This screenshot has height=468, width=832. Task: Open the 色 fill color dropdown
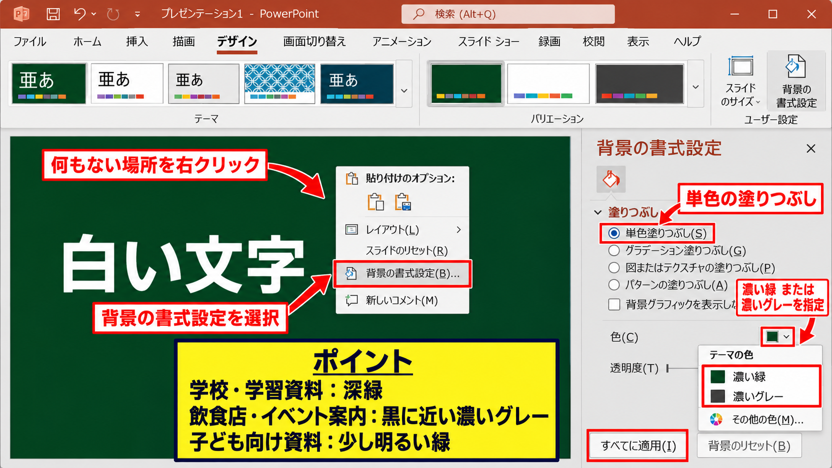pyautogui.click(x=777, y=337)
